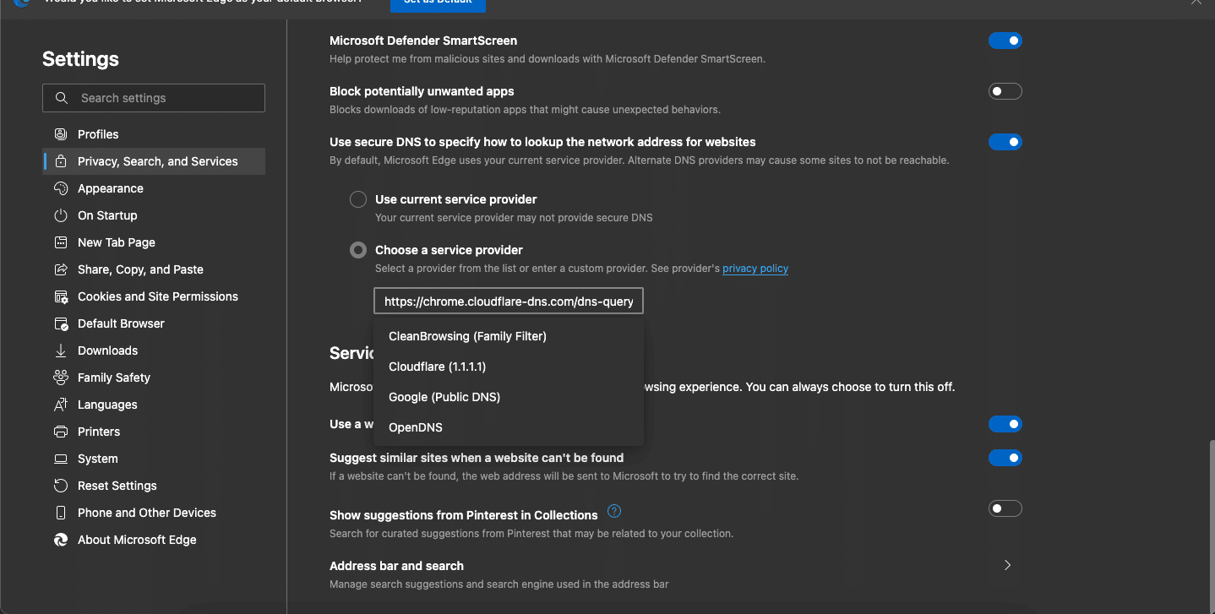Click the Reset Settings icon
The image size is (1215, 614).
(61, 486)
